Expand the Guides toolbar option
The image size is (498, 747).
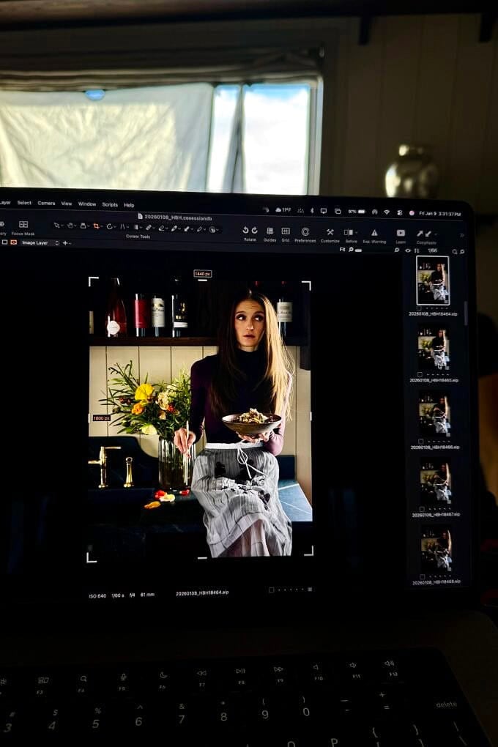[x=270, y=231]
